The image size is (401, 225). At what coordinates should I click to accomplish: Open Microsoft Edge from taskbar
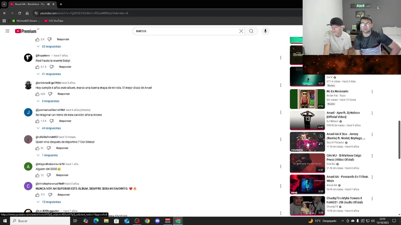tap(96, 221)
